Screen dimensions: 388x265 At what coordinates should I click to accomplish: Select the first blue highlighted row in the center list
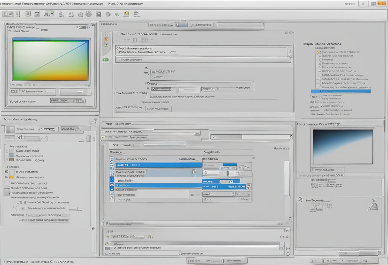tap(158, 165)
